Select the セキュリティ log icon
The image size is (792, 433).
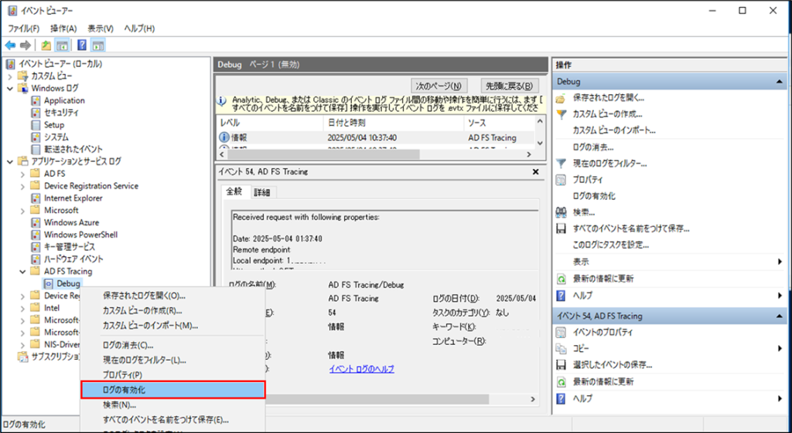[36, 113]
